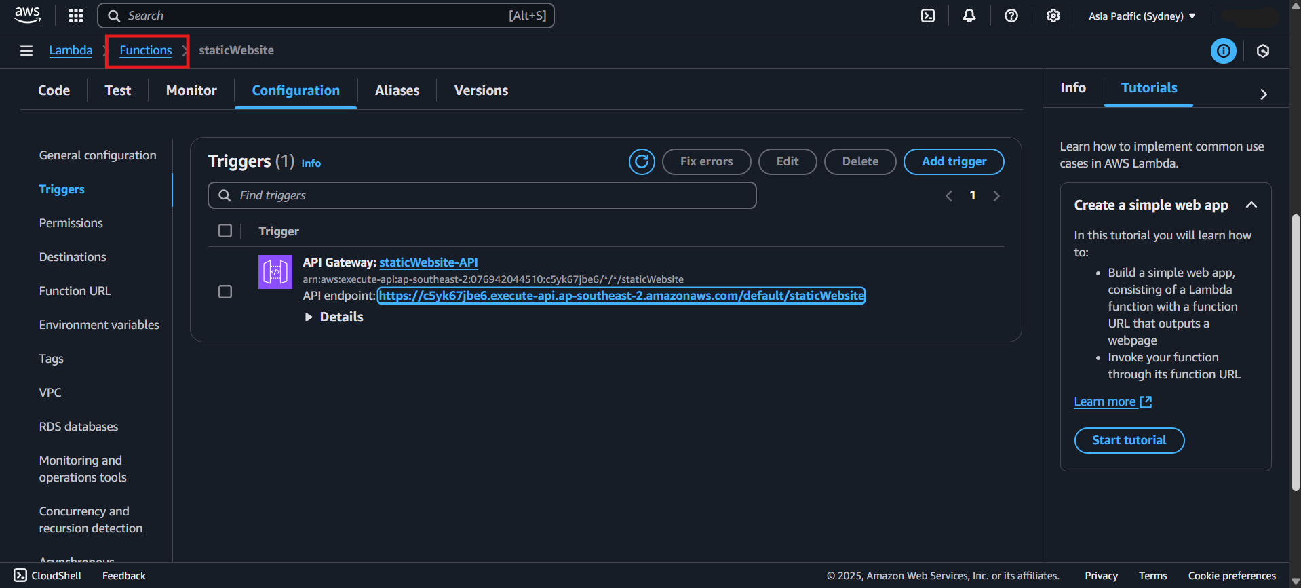Open the Terms link in footer

point(1152,575)
